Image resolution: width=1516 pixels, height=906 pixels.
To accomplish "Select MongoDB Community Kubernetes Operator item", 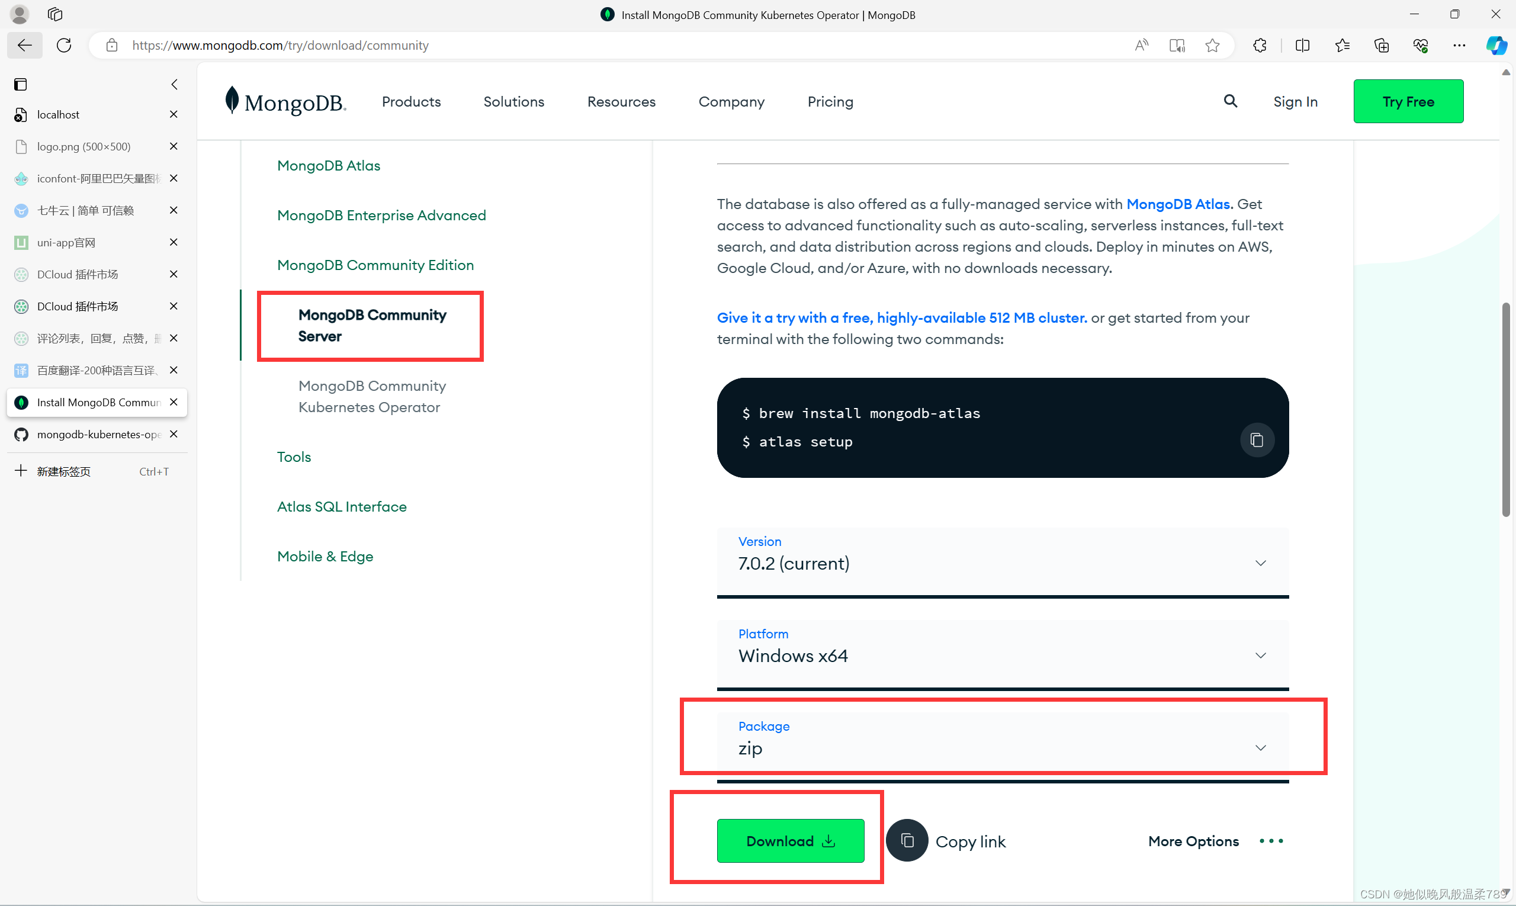I will pyautogui.click(x=372, y=396).
